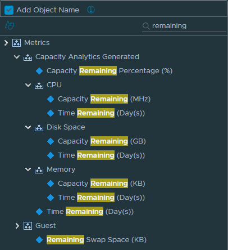Select Memory Capacity Remaining (KB) metric

(102, 184)
